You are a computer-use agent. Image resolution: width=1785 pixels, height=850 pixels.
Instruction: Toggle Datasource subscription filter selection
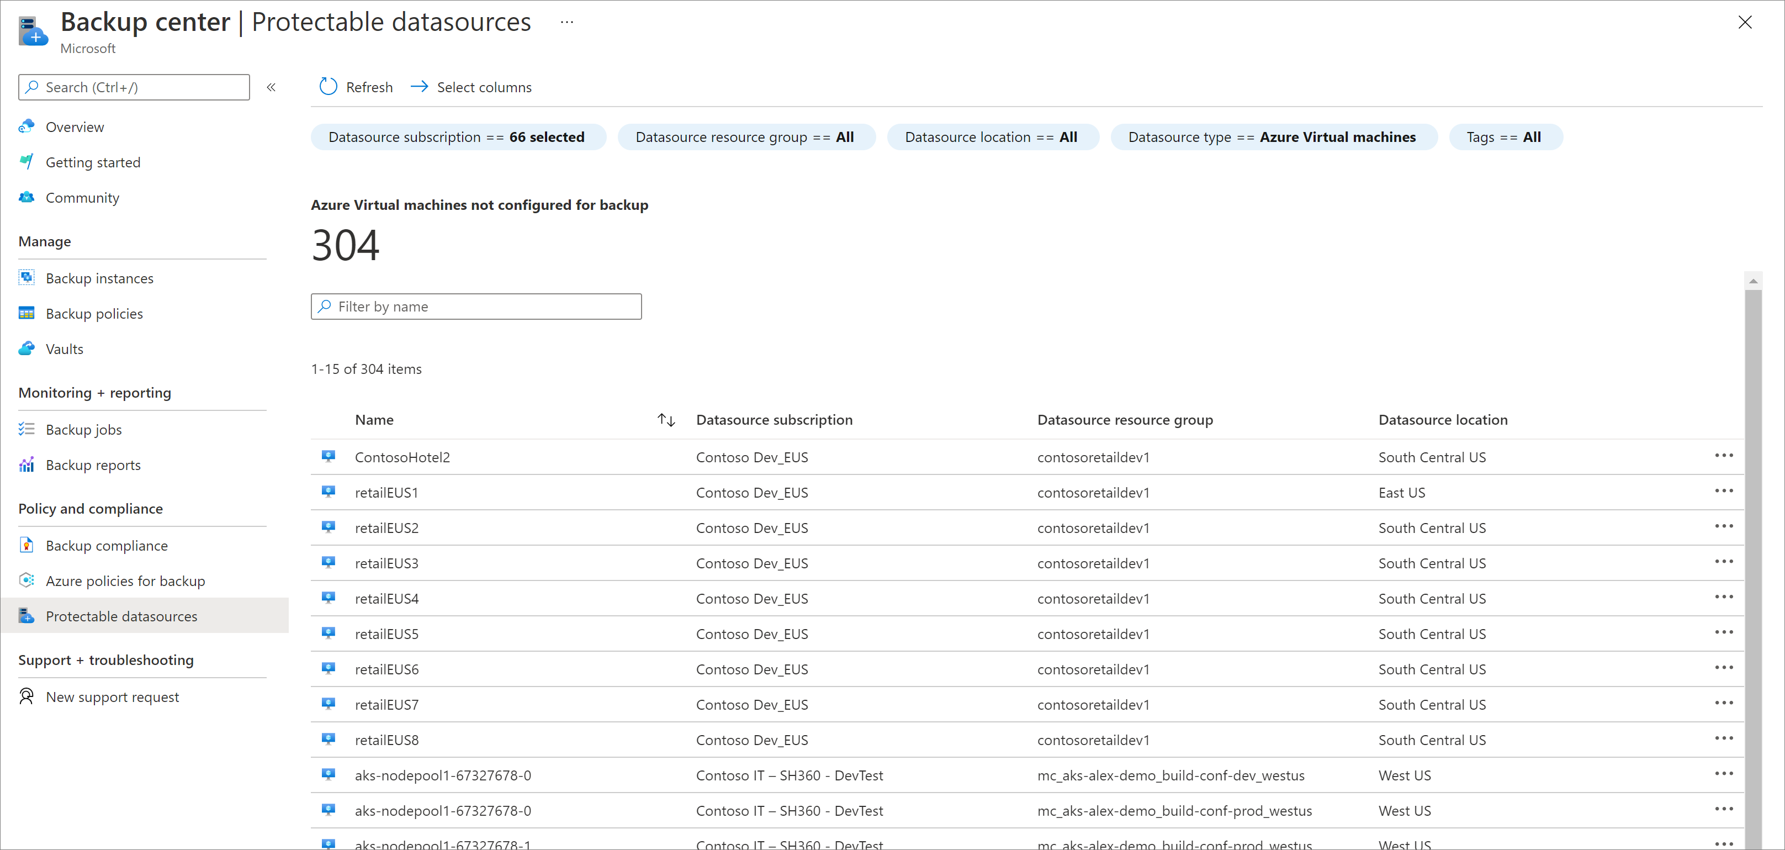point(455,137)
